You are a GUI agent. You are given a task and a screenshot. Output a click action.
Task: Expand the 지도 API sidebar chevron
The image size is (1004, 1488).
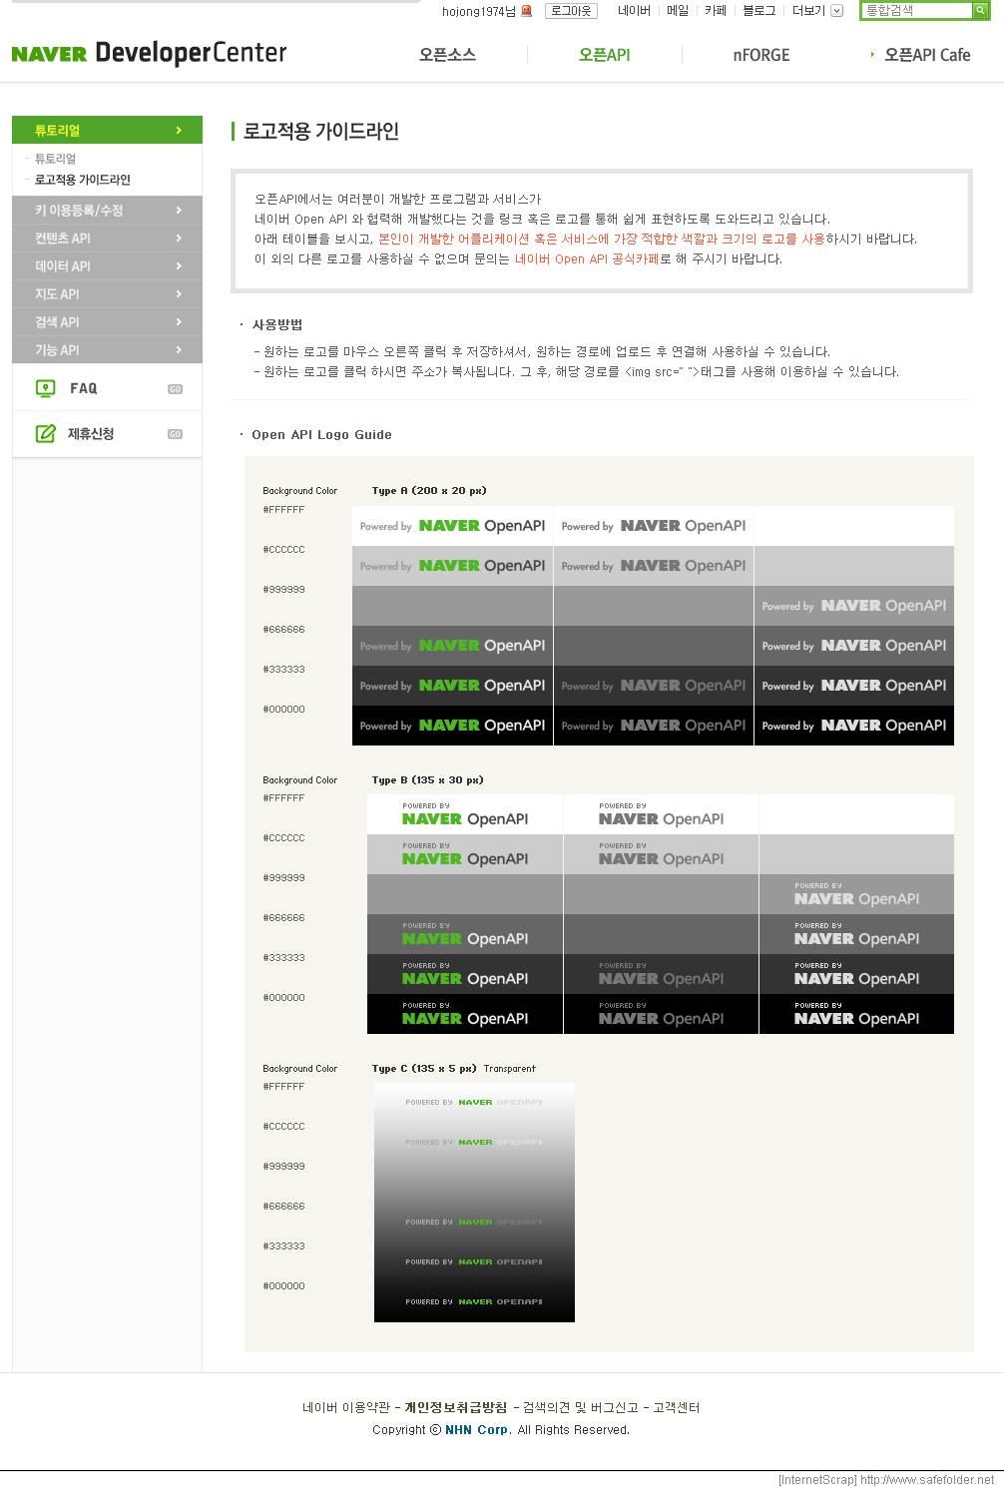pos(179,294)
